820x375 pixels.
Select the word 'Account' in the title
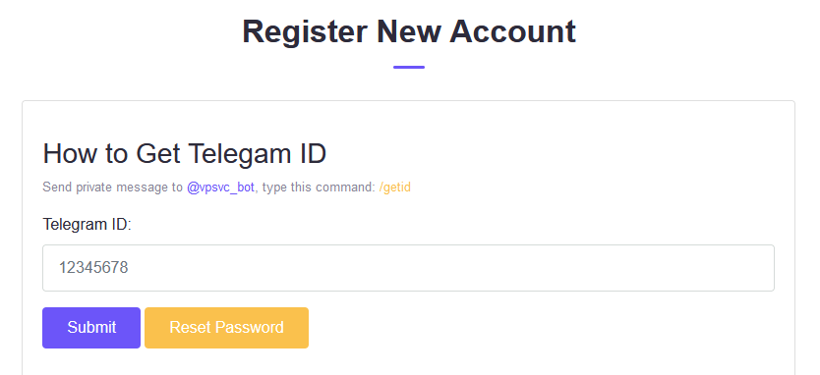click(512, 31)
